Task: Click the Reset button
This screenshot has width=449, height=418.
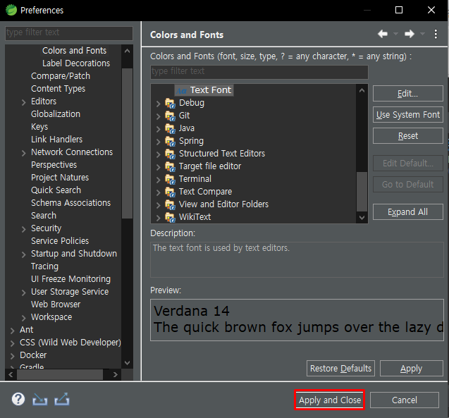Action: [x=407, y=136]
